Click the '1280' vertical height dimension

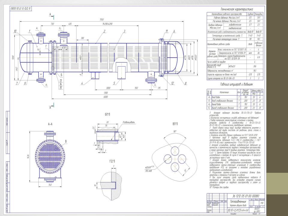pyautogui.click(x=13, y=57)
